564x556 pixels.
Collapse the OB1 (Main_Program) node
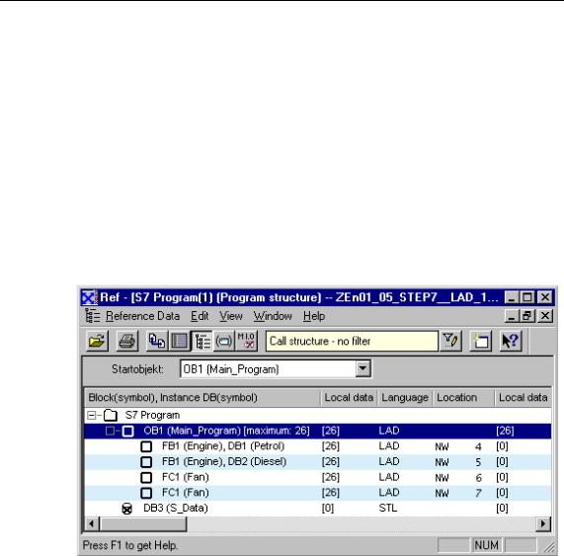[x=110, y=431]
